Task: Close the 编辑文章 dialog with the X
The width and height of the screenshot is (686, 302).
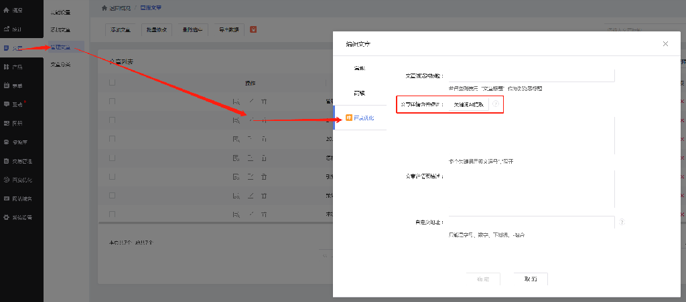Action: (665, 43)
